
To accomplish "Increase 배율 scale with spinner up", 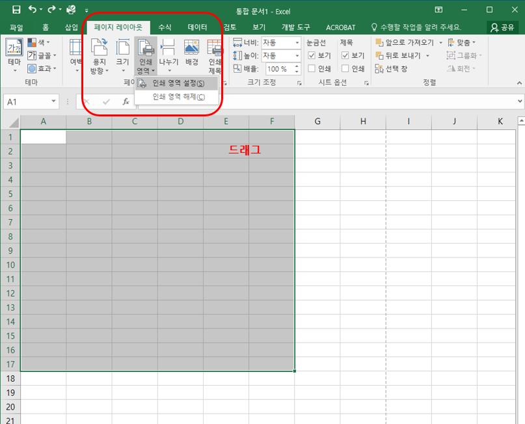I will [297, 66].
